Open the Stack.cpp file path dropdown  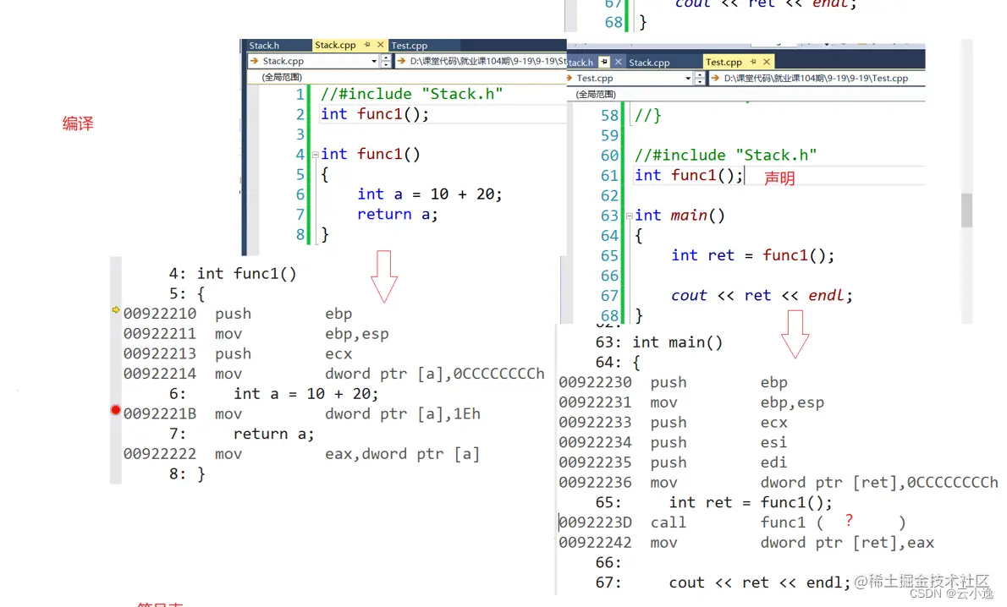pyautogui.click(x=479, y=61)
